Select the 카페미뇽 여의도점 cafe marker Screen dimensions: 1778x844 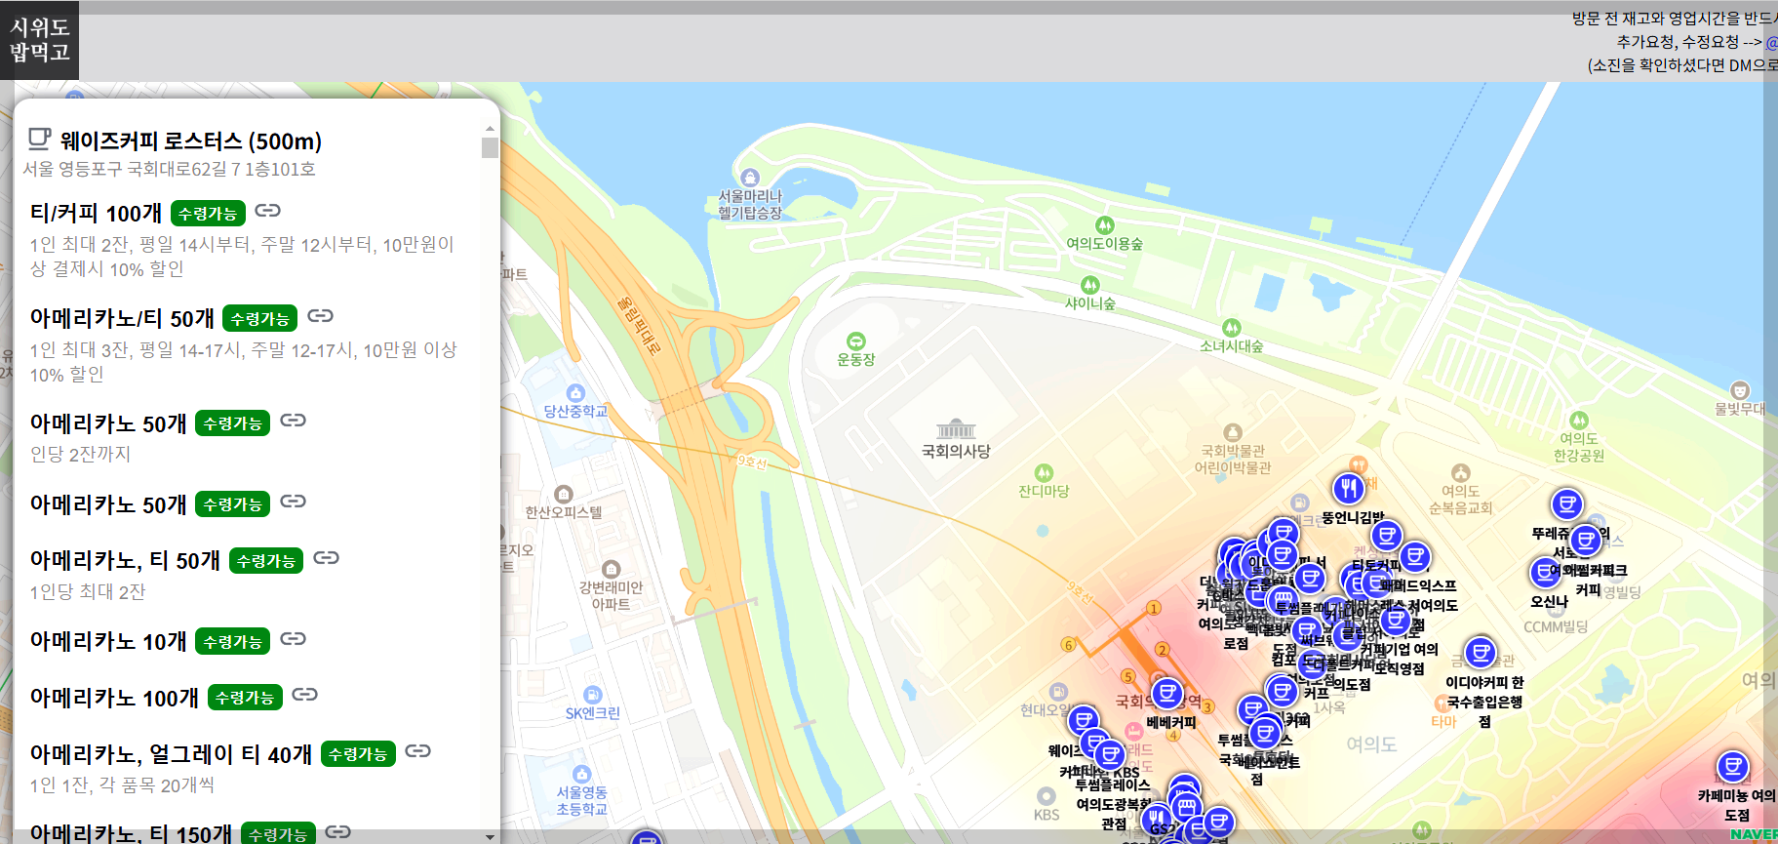pos(1733,767)
